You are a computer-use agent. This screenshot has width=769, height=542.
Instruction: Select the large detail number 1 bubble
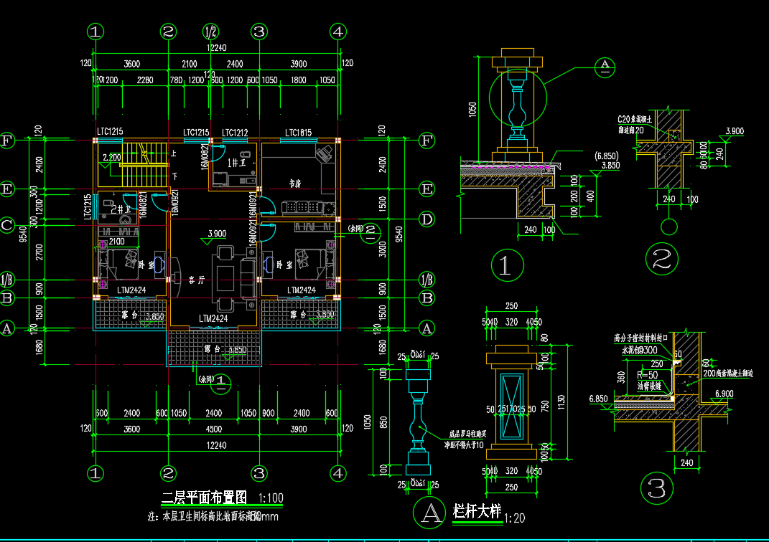click(x=507, y=265)
